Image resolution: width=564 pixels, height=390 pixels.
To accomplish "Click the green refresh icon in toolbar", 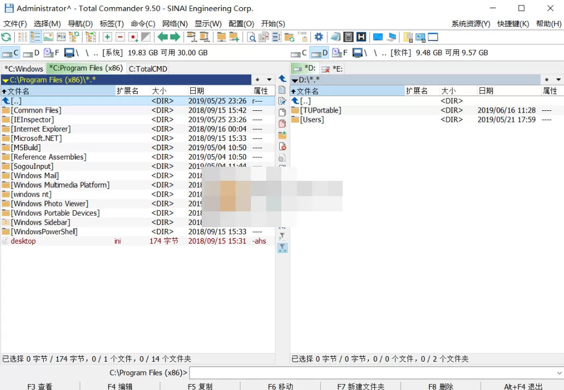I will click(6, 37).
